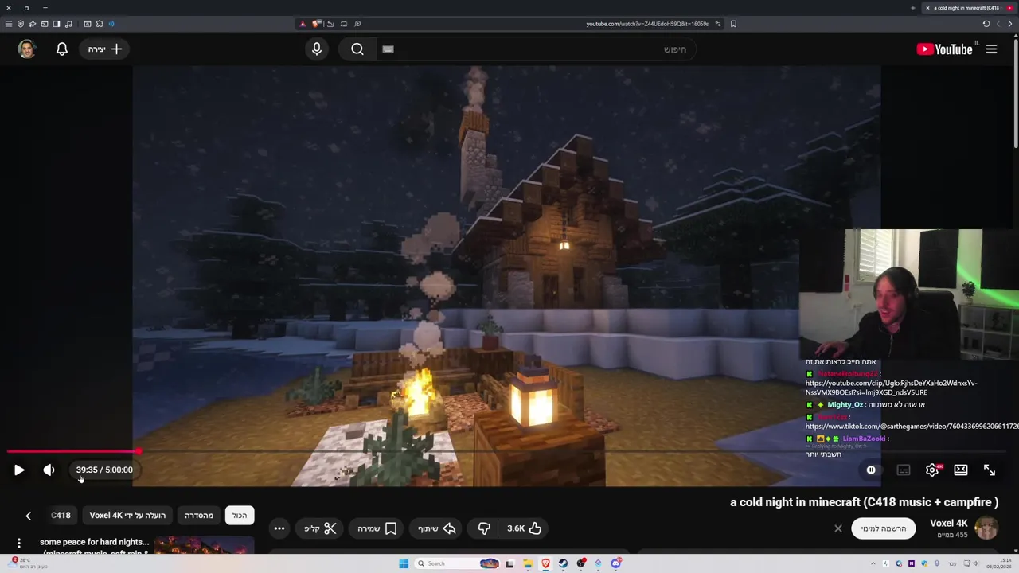This screenshot has width=1019, height=573.
Task: Start voice search with microphone
Action: (x=317, y=49)
